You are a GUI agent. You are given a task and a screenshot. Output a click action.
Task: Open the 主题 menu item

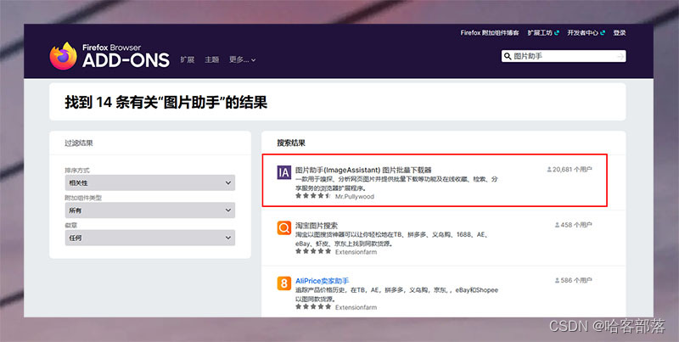pyautogui.click(x=211, y=59)
